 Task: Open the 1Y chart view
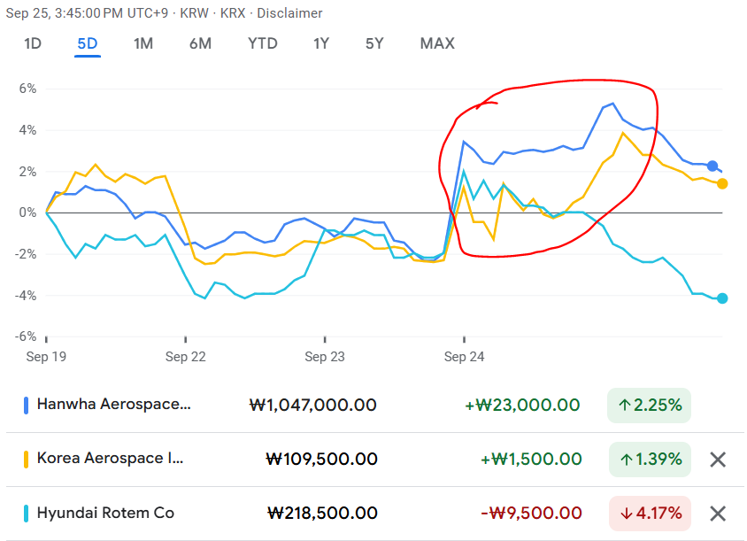(323, 43)
